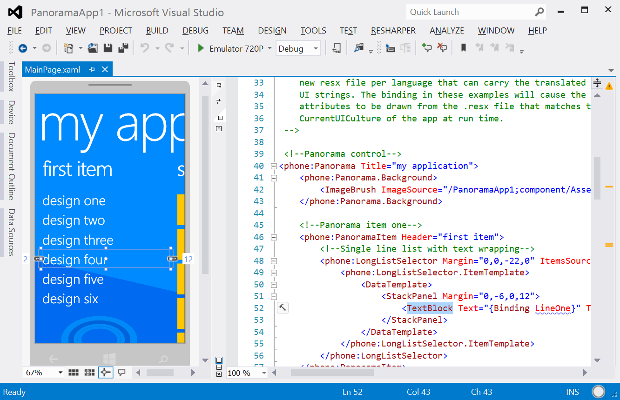Click the split editor window handle icon
Viewport: 620px width, 400px height.
[x=597, y=84]
